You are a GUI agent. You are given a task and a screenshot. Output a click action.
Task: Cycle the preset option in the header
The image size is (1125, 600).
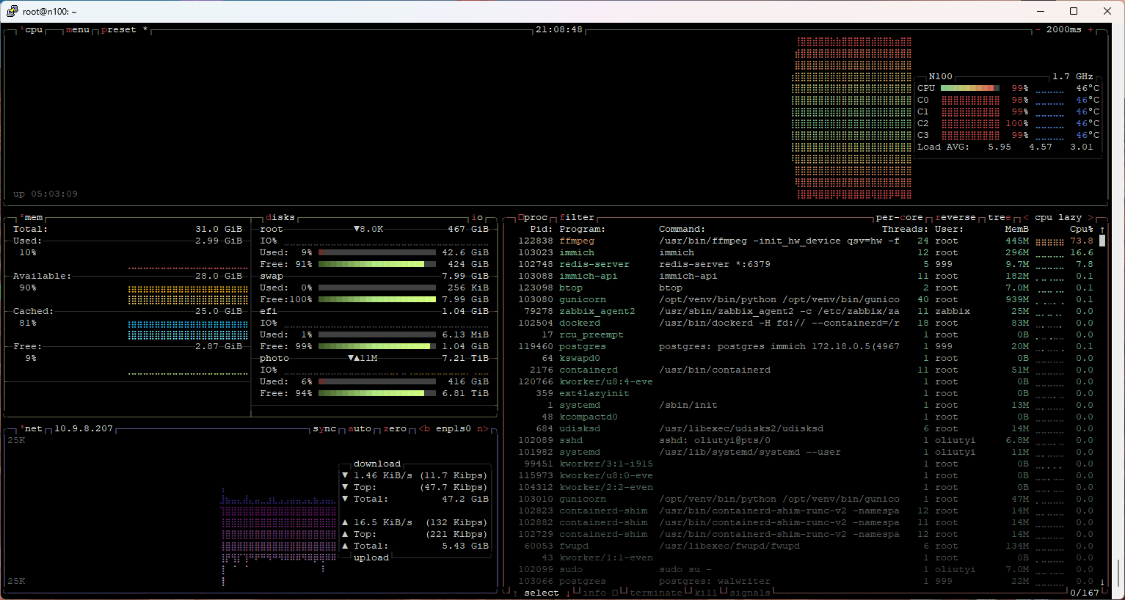point(119,30)
